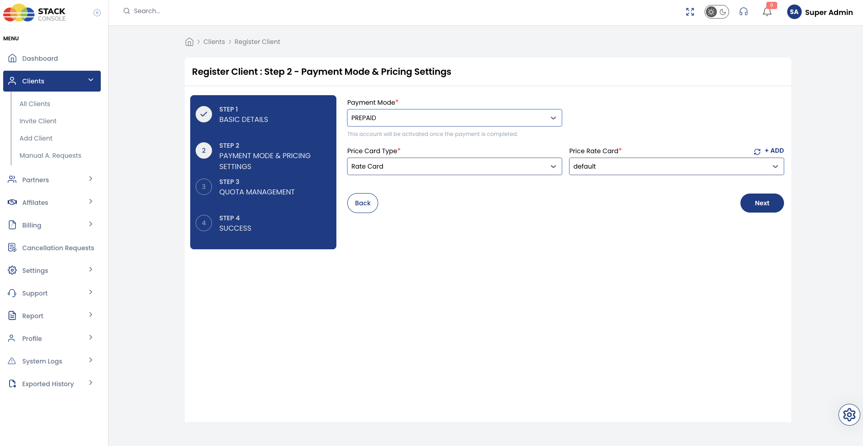Expand the Report chevron

tap(91, 315)
